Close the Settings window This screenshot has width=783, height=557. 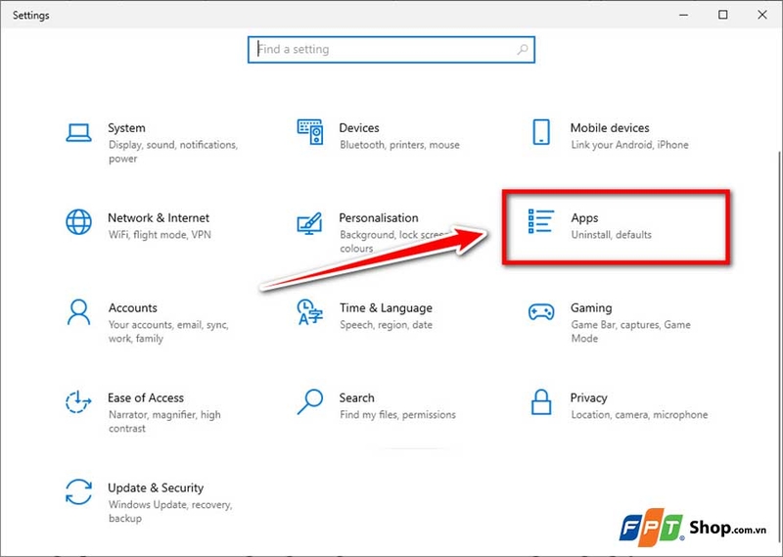click(x=762, y=15)
